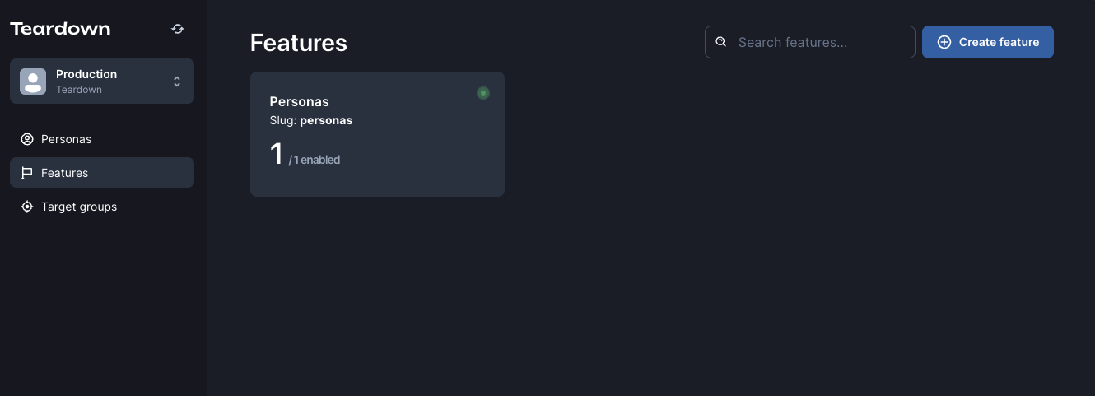Click the plus circle icon on Create feature
The image size is (1095, 396).
click(944, 42)
